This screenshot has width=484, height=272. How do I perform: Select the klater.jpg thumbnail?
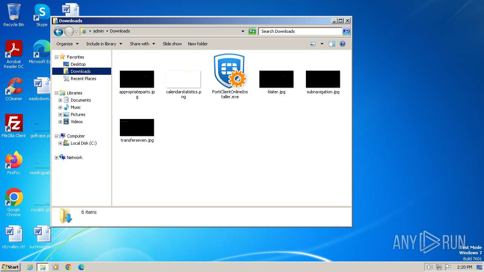(276, 79)
